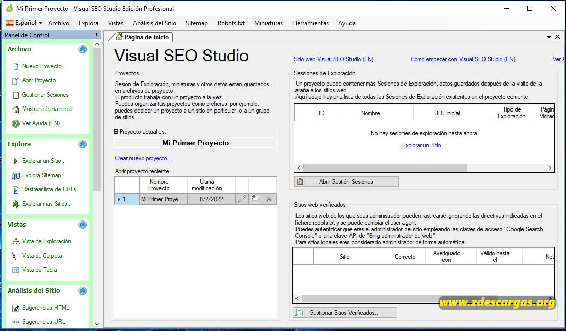This screenshot has height=331, width=566.
Task: Open the Archivo menu
Action: pos(59,23)
